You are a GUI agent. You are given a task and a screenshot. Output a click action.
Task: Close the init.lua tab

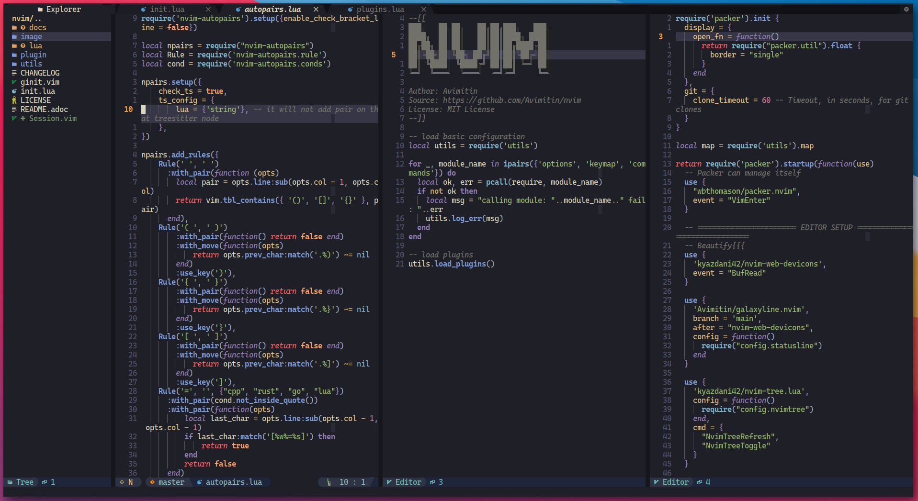(x=208, y=10)
